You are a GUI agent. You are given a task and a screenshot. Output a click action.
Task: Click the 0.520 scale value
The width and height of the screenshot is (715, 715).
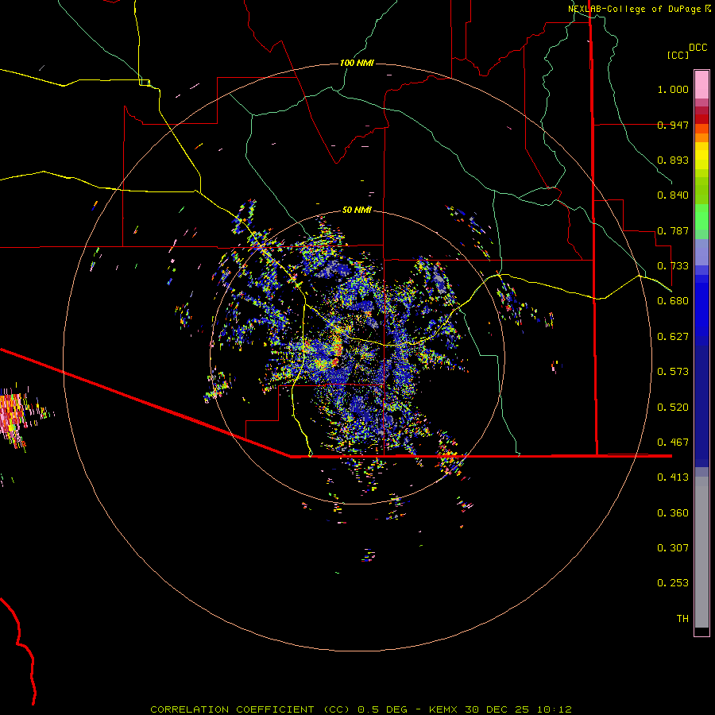coord(673,408)
